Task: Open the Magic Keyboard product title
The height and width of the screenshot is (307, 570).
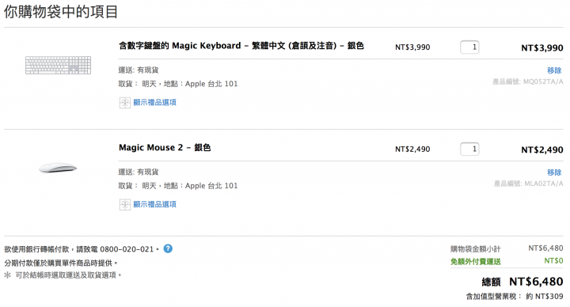Action: [x=241, y=46]
